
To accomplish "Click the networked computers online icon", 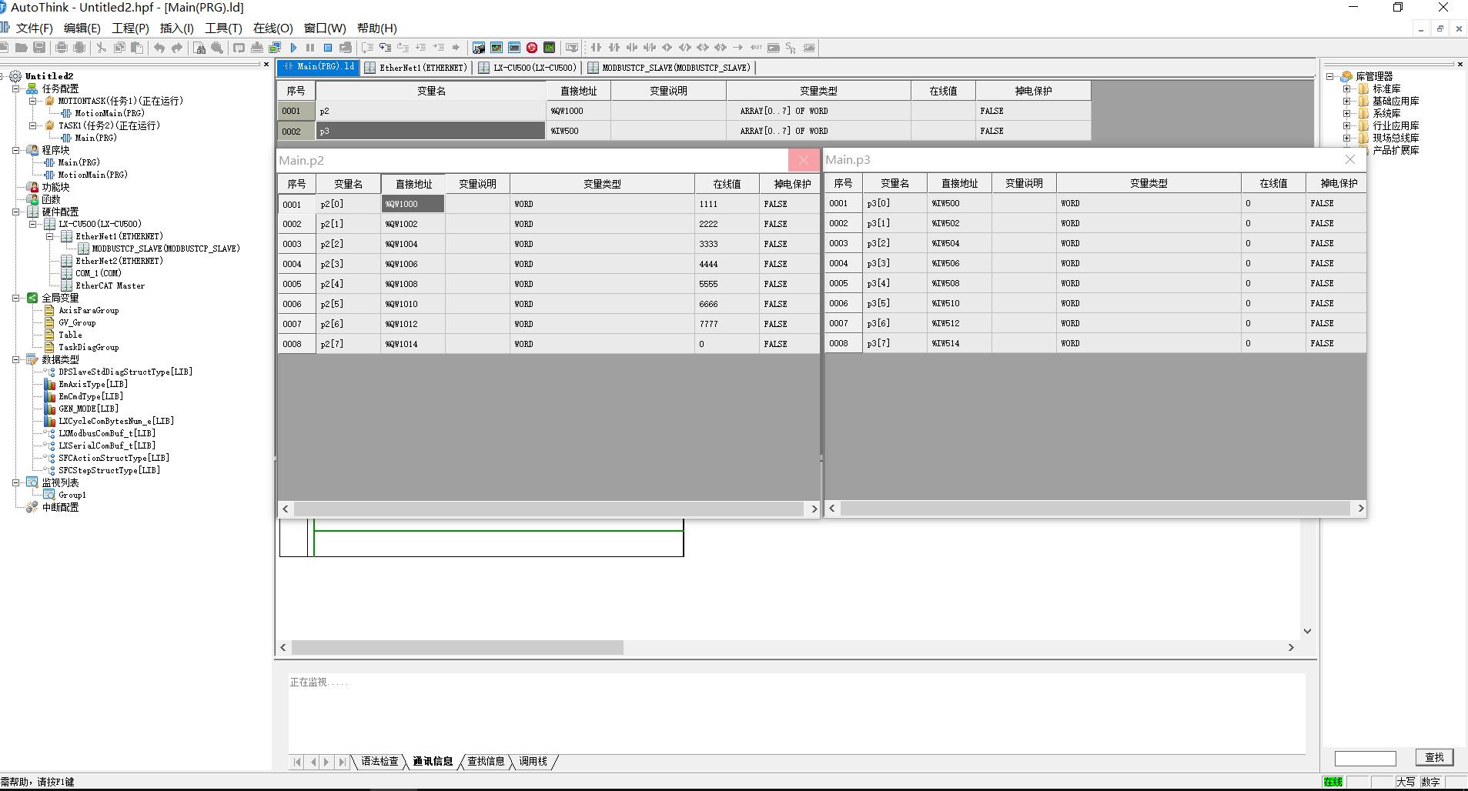I will coord(275,48).
